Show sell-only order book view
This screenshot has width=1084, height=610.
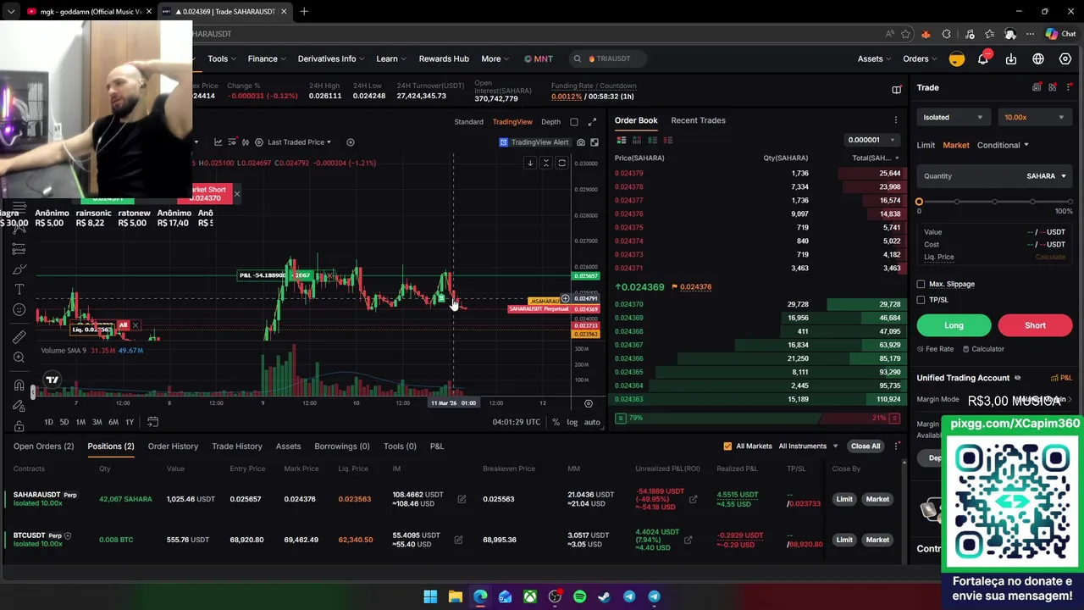(667, 140)
